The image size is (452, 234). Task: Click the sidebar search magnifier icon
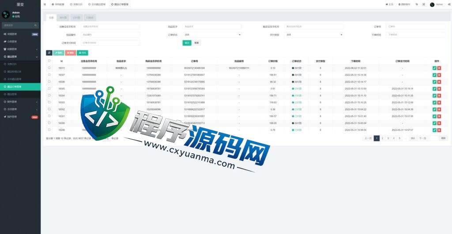click(35, 25)
